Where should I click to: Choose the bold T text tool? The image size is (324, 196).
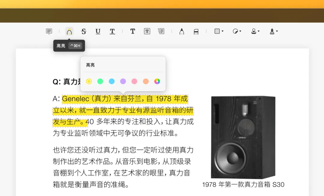(x=133, y=31)
